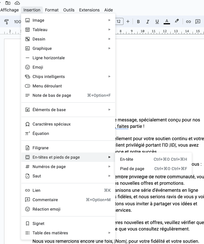Click the Saut page break icon
Viewport: 204px width, 244px height.
(x=28, y=176)
